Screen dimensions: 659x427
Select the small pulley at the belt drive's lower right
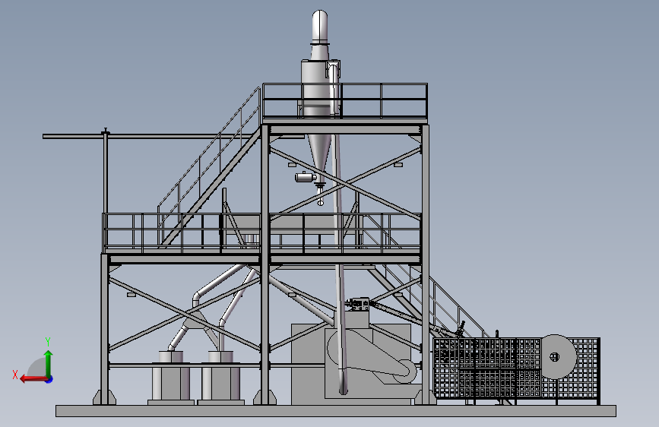coord(404,371)
